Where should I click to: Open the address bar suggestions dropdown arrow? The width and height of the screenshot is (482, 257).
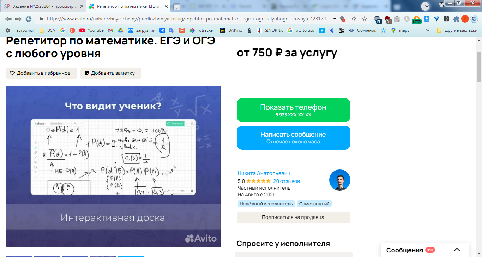coord(335,19)
